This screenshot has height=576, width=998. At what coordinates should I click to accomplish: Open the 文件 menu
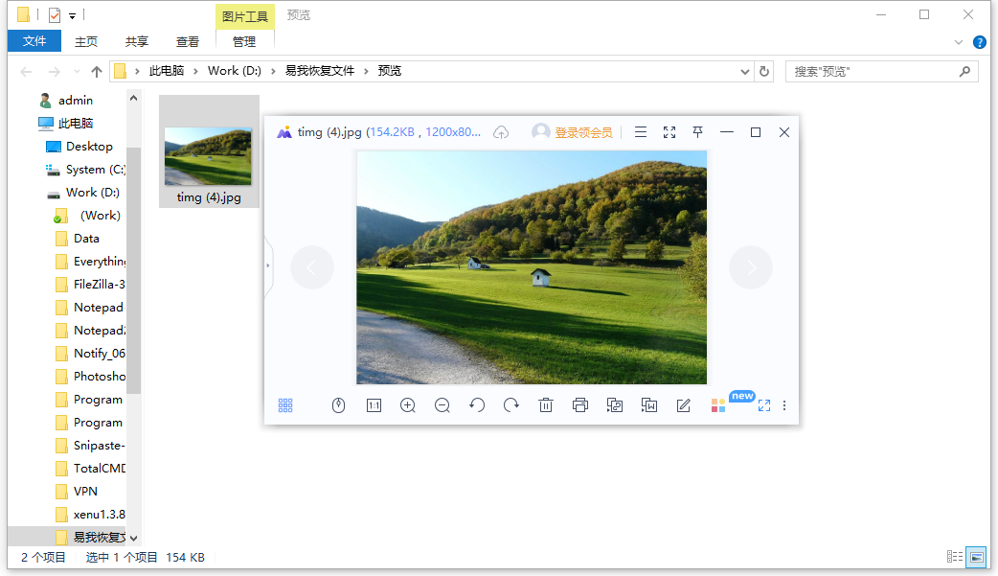click(34, 41)
